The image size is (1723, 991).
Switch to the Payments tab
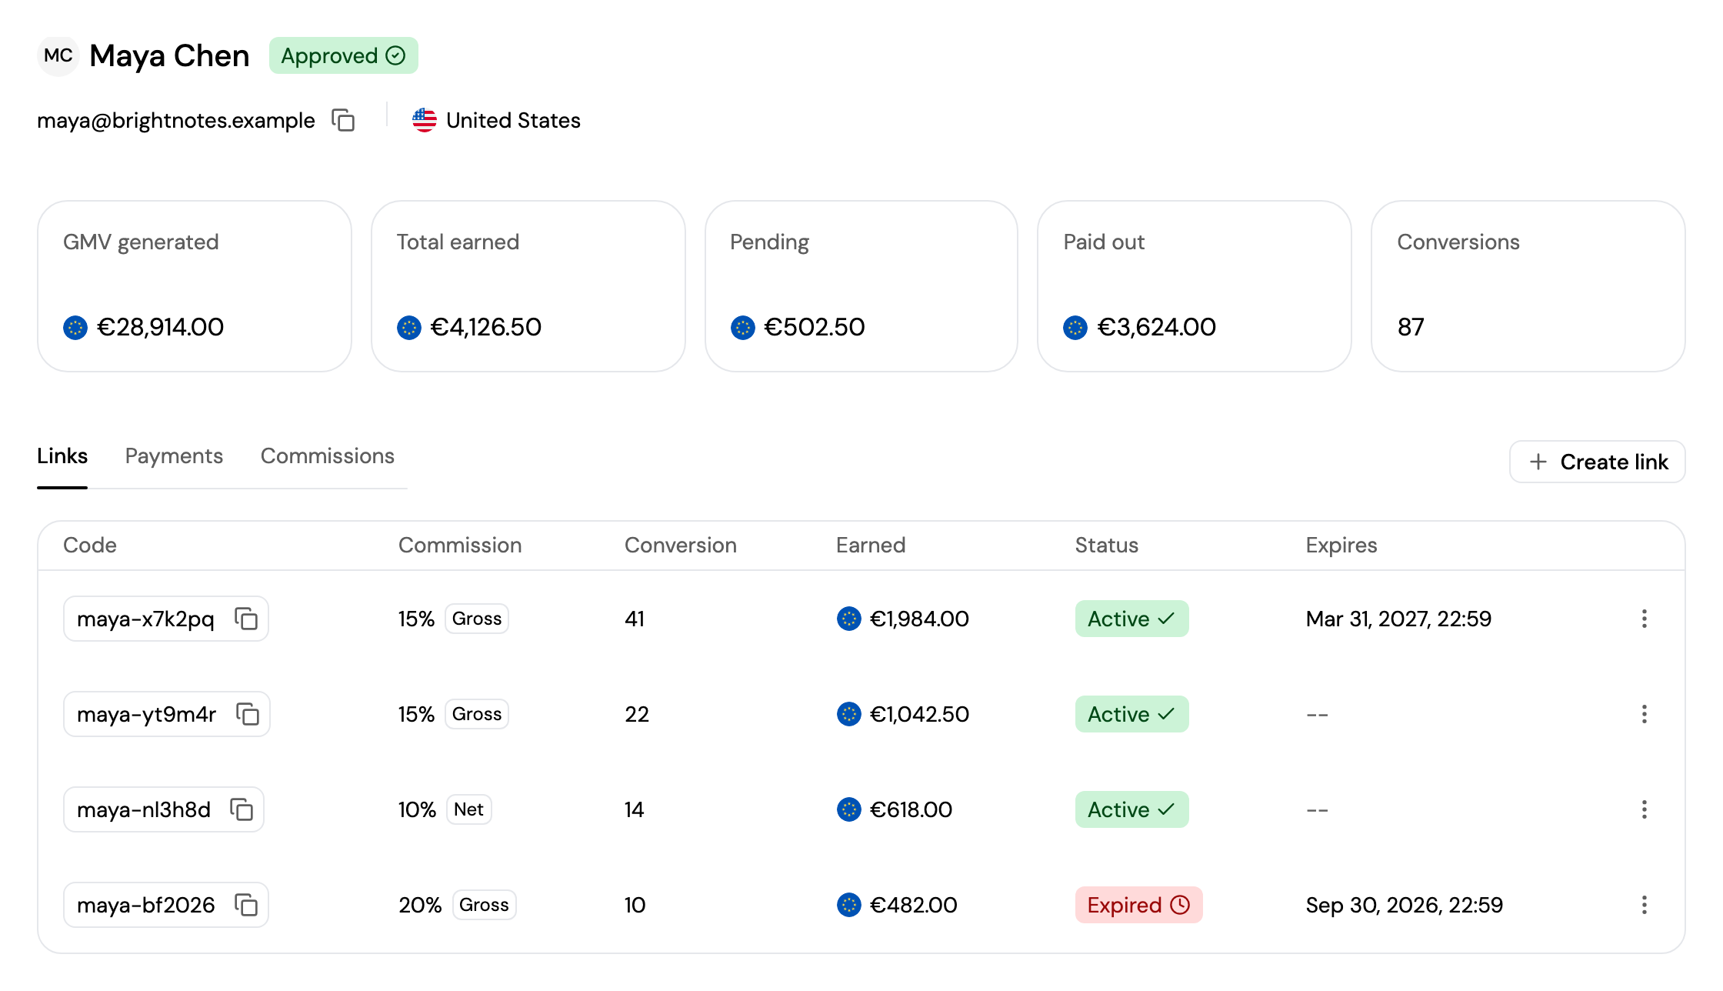coord(174,455)
